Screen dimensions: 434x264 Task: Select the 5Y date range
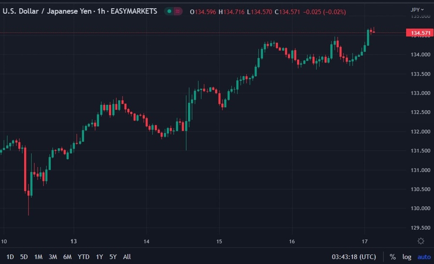(113, 257)
